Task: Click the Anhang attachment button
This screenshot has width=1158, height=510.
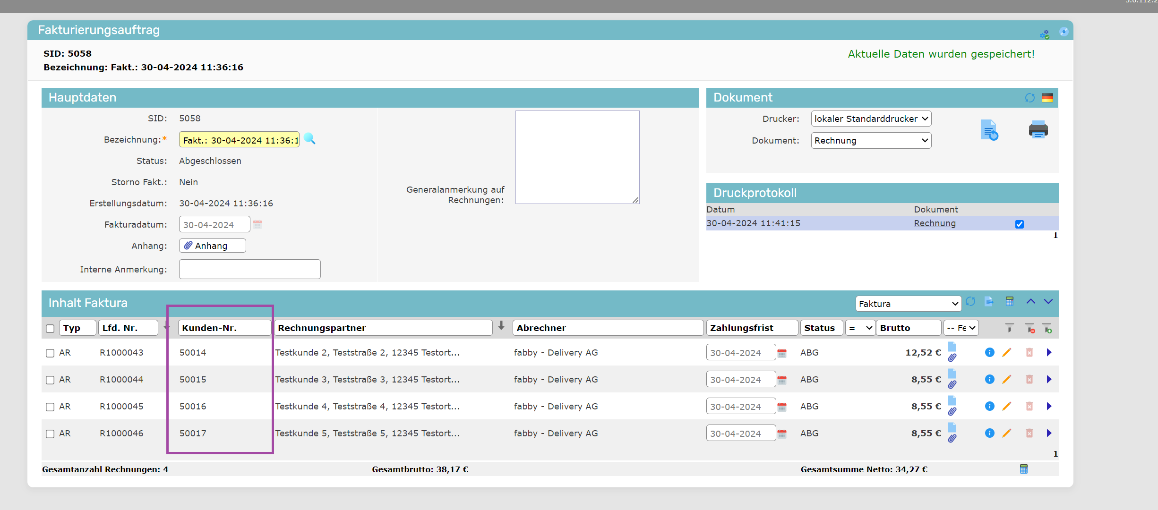Action: pos(212,246)
